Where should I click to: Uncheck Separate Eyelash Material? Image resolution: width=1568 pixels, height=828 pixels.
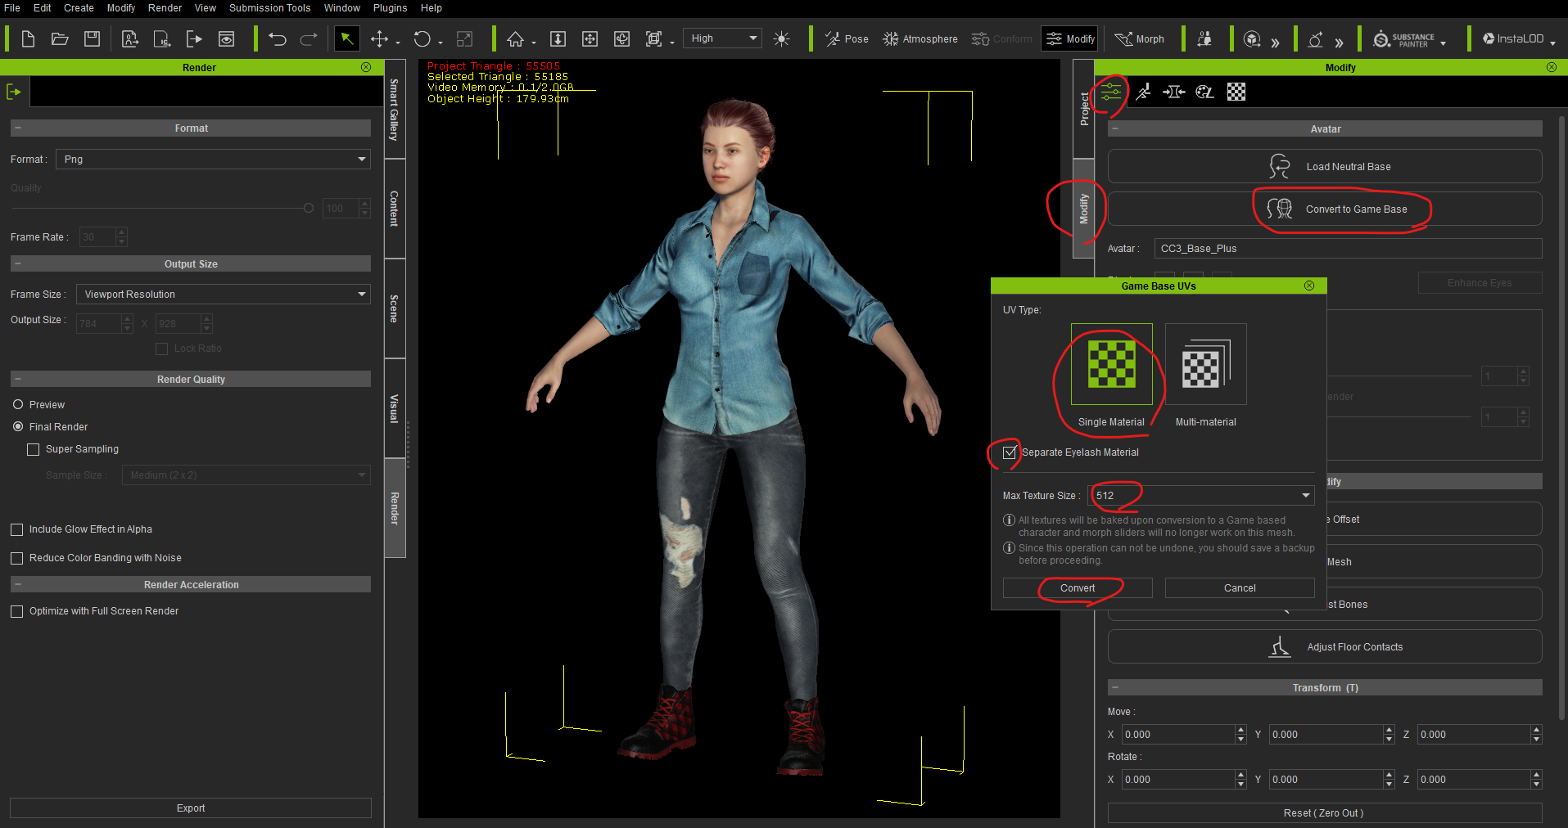tap(1010, 452)
